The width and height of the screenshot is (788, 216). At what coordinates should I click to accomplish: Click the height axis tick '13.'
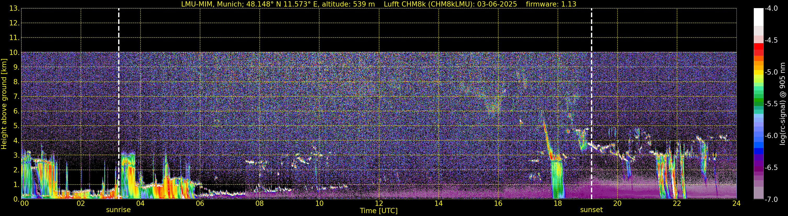pos(14,9)
